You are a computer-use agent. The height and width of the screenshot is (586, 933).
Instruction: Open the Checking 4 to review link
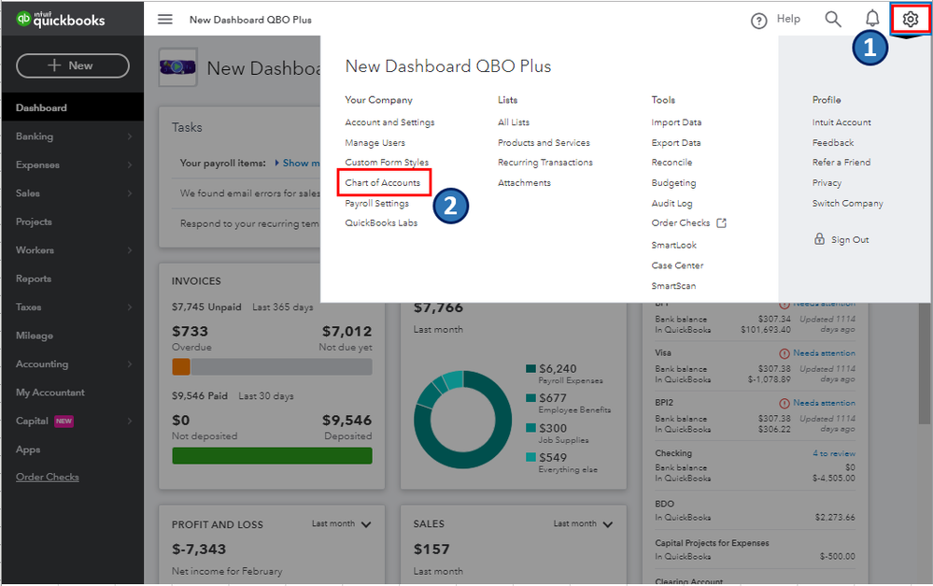(833, 454)
